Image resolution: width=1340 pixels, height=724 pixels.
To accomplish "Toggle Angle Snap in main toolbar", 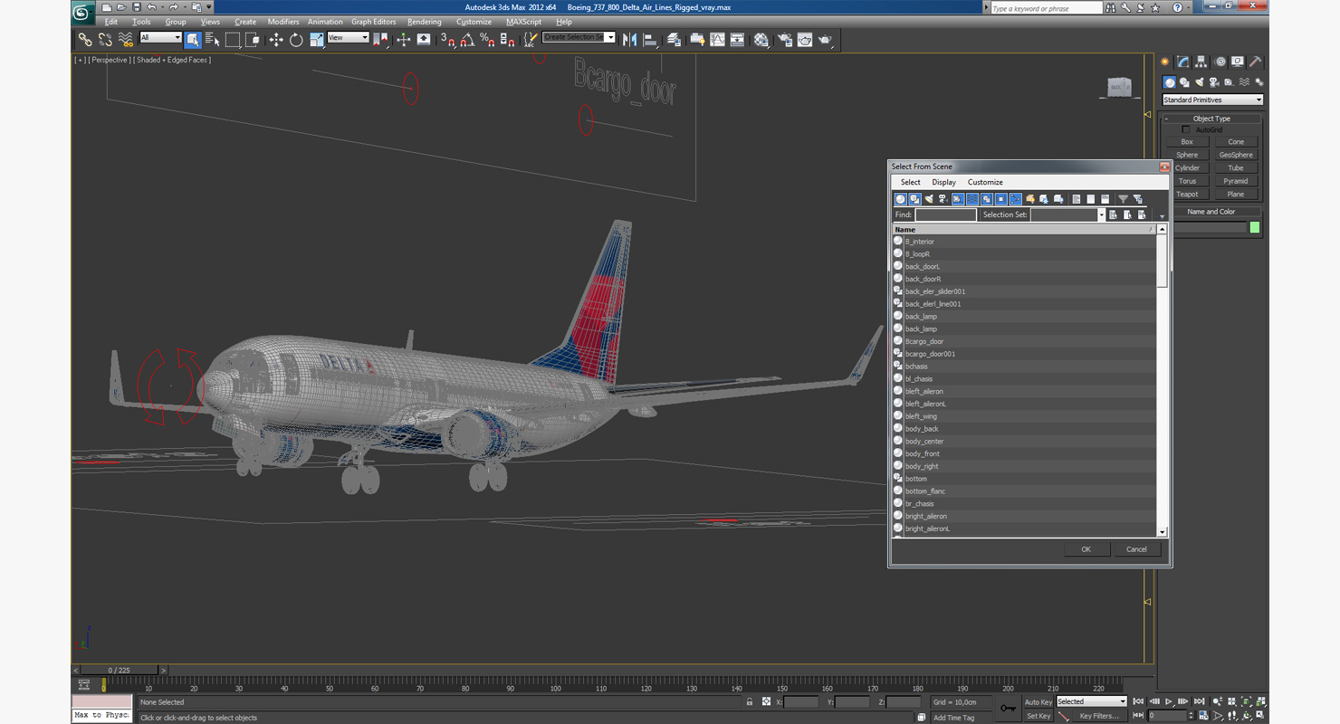I will [x=467, y=40].
